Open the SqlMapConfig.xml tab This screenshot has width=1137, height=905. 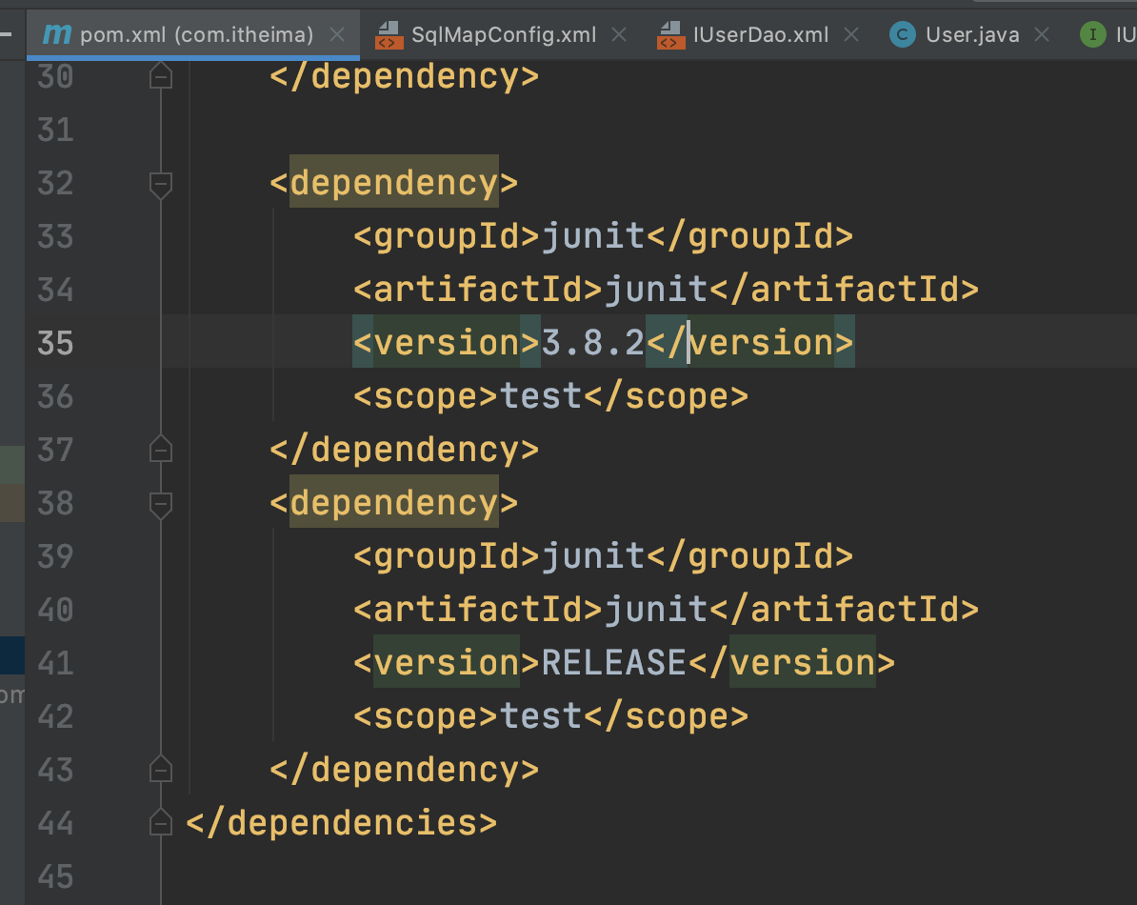(x=503, y=34)
